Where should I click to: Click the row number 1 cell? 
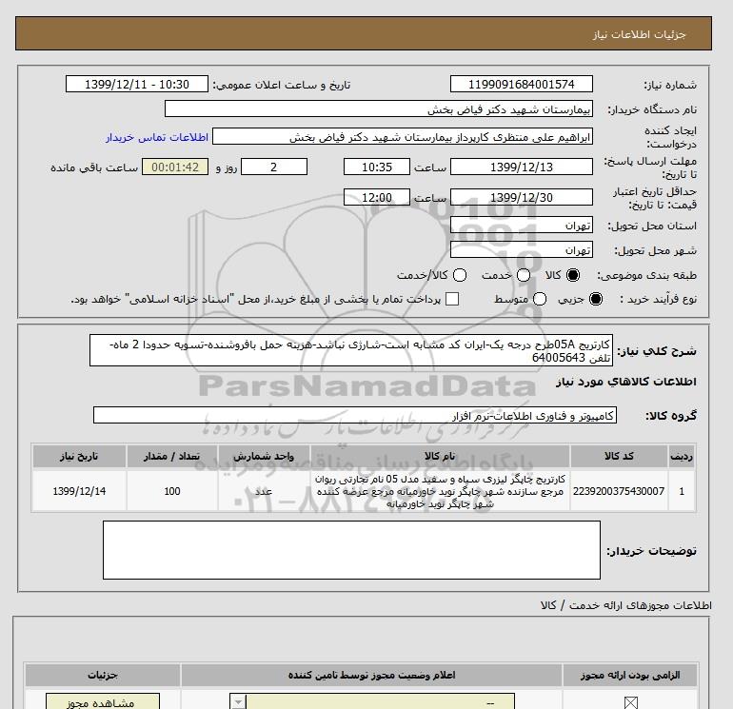[x=682, y=491]
